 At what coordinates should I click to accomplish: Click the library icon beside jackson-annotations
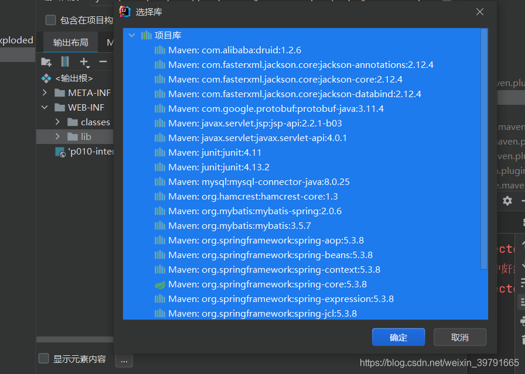pyautogui.click(x=160, y=65)
